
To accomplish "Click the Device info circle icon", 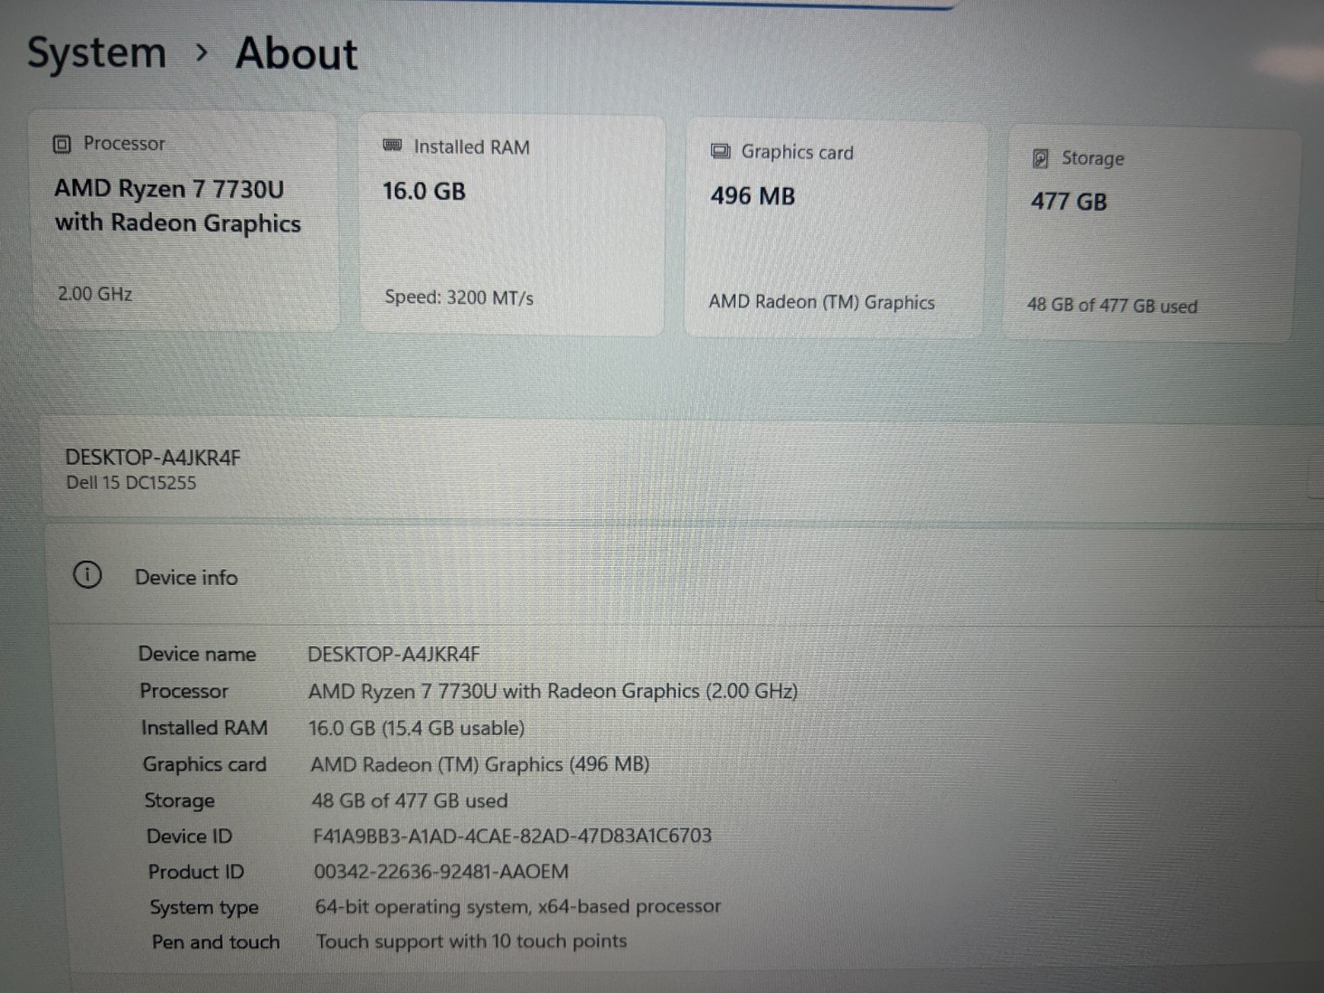I will point(88,574).
